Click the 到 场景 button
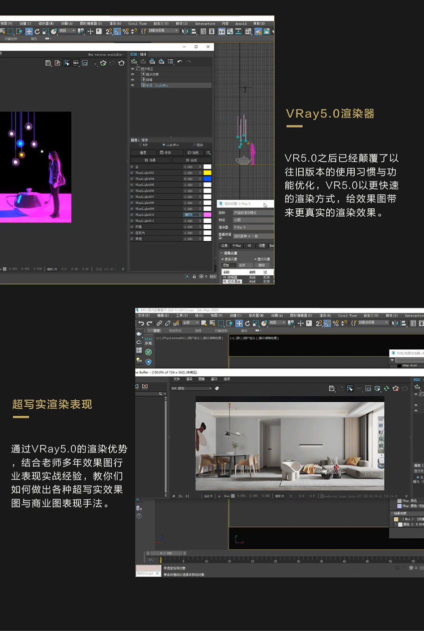The image size is (424, 631). tap(150, 160)
